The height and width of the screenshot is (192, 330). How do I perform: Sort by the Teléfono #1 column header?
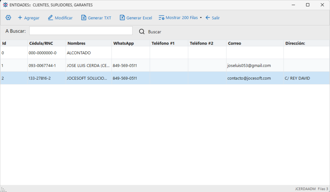click(x=169, y=43)
